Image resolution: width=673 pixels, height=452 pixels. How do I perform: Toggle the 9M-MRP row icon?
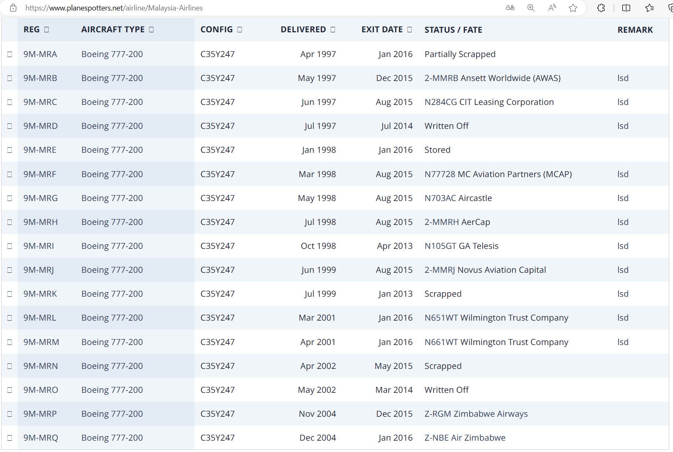click(x=10, y=414)
